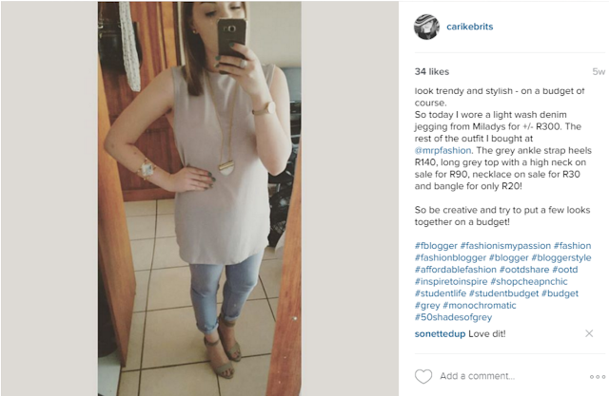View who liked via 34 likes
609x396 pixels.
[432, 71]
